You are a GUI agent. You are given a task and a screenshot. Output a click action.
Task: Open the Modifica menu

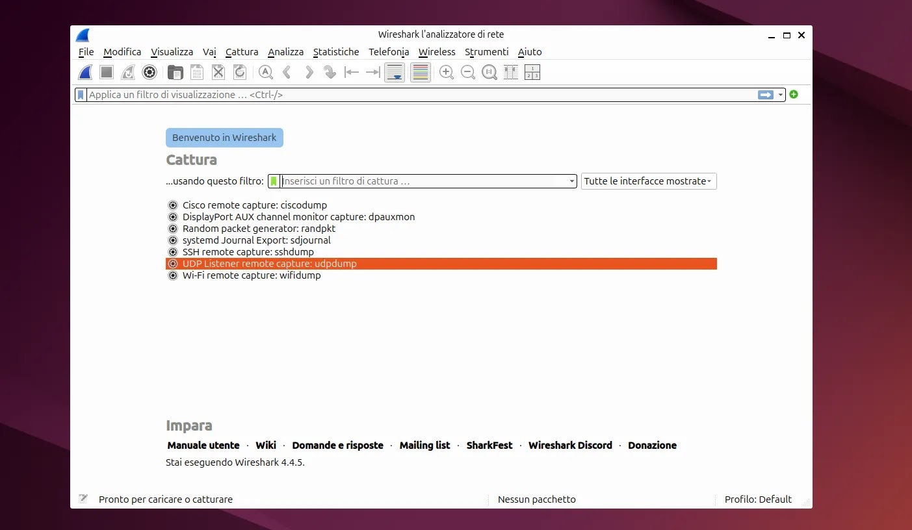122,52
